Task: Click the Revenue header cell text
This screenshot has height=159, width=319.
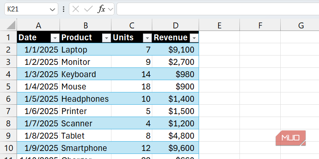Action: (x=171, y=37)
